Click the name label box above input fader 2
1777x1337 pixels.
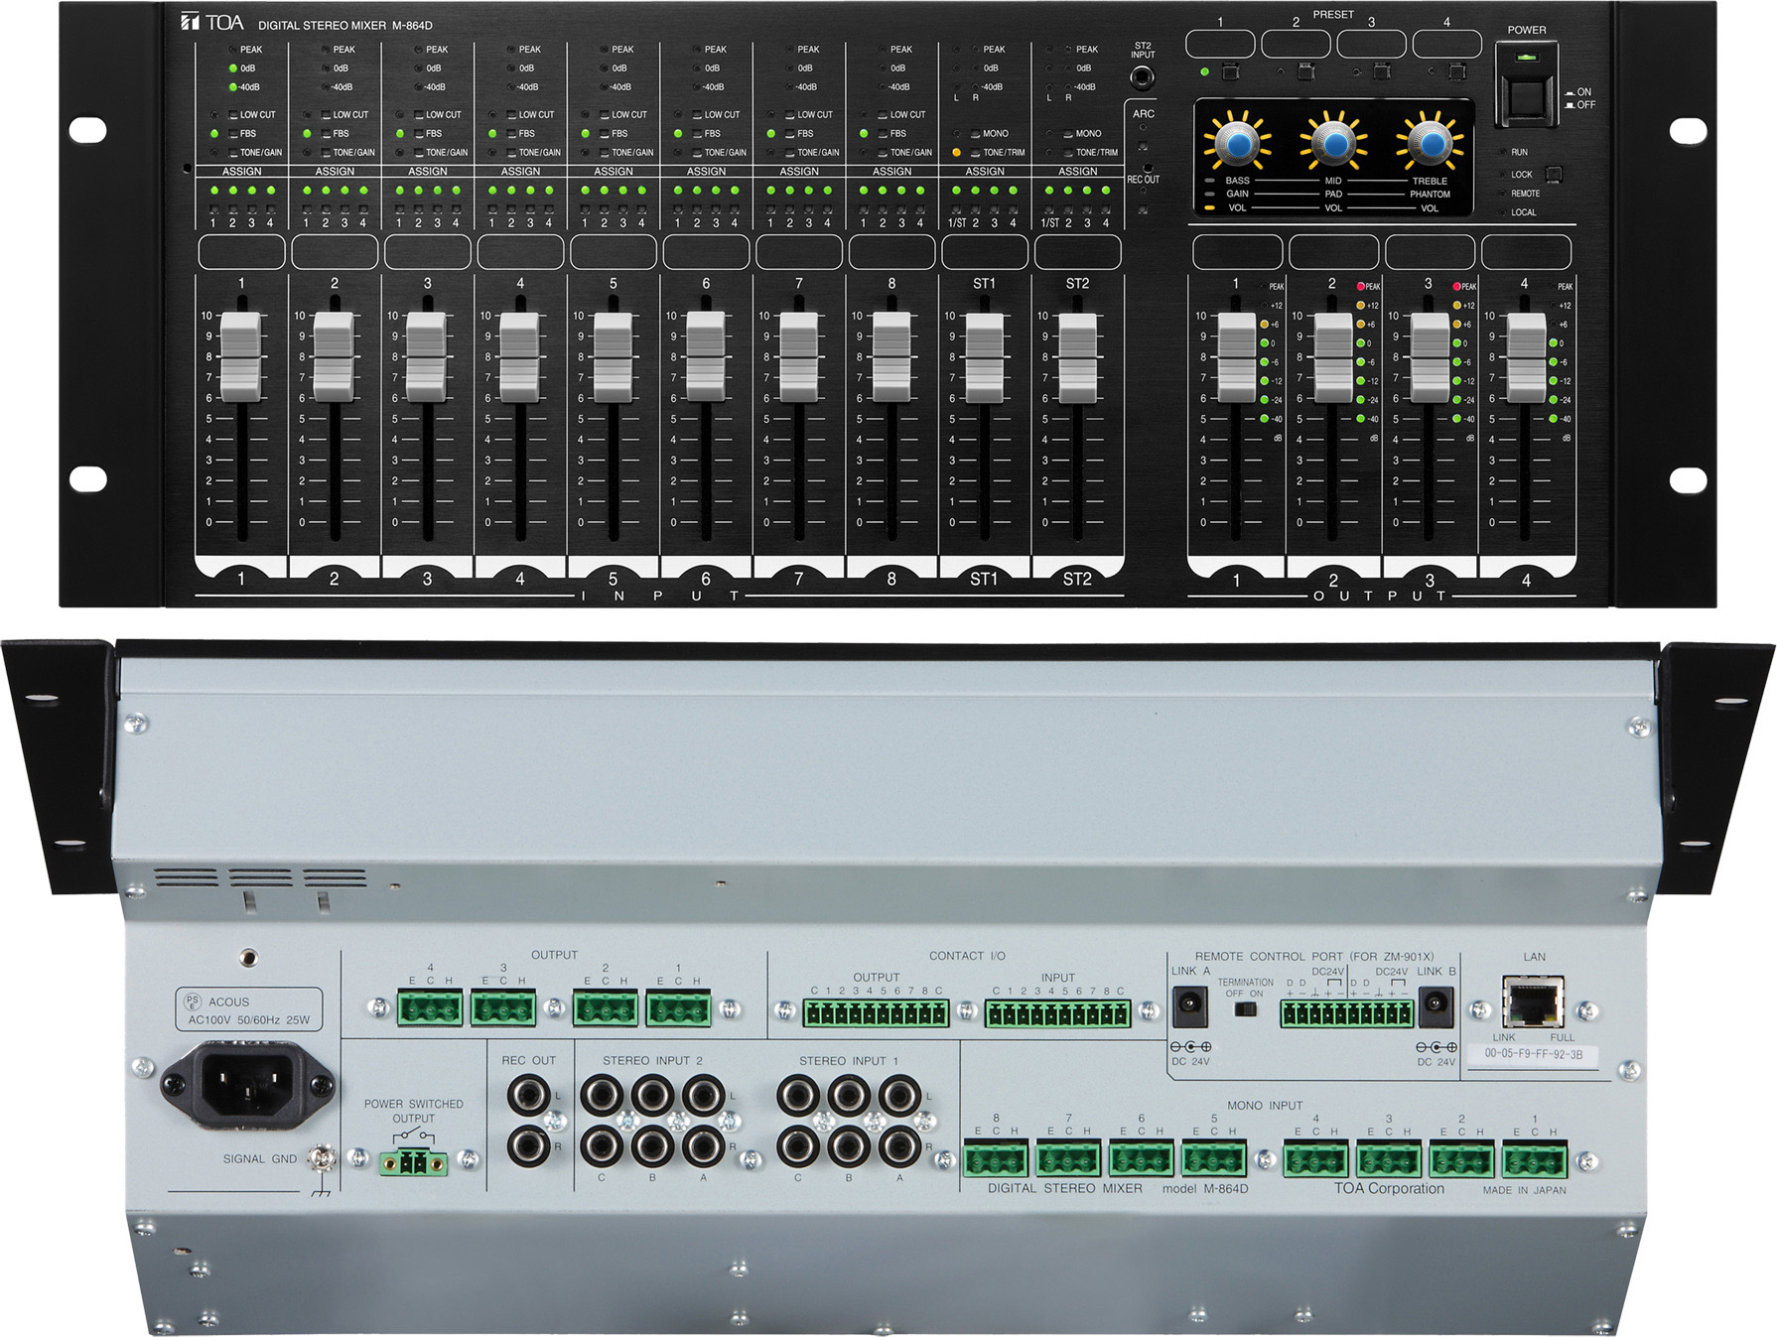click(x=335, y=252)
